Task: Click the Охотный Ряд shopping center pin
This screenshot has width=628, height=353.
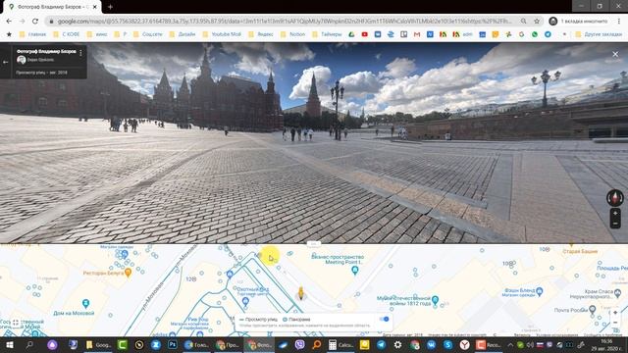Action: [245, 301]
